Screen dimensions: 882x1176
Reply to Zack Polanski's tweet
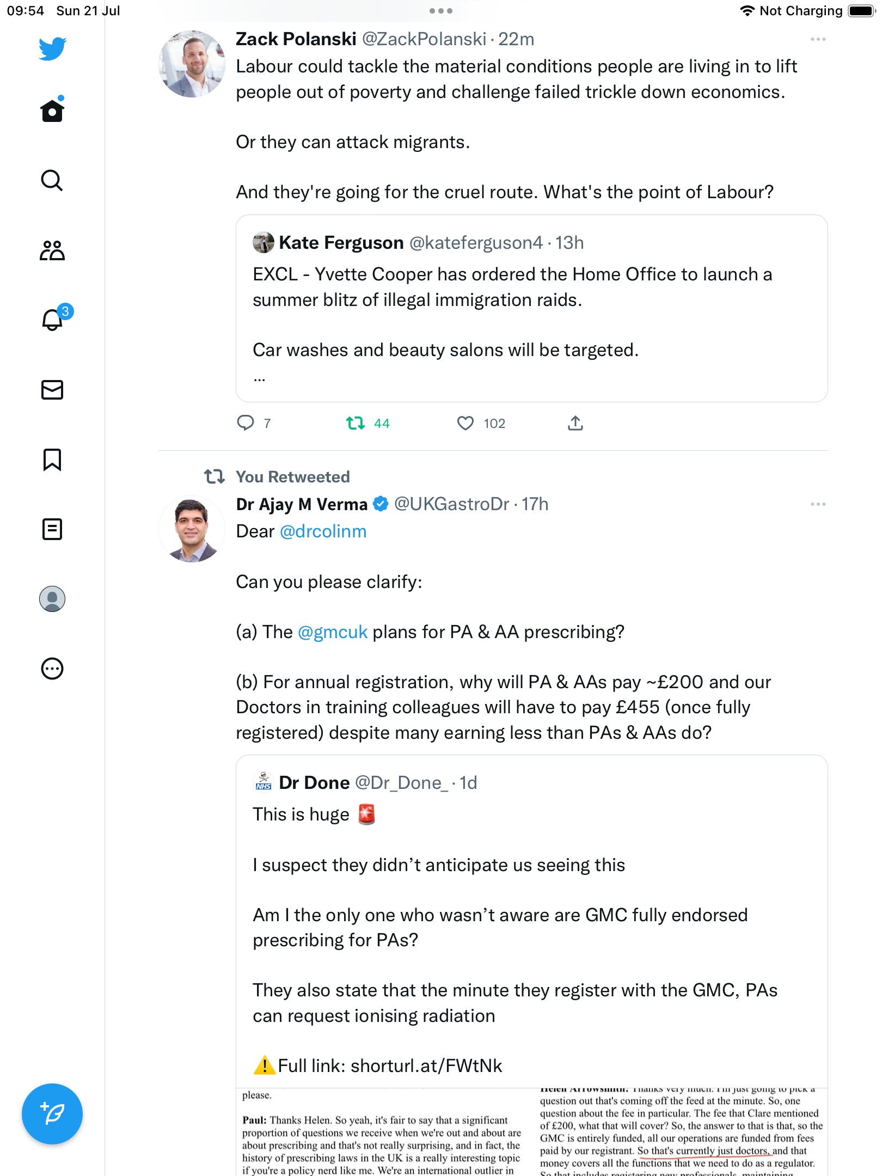coord(246,423)
